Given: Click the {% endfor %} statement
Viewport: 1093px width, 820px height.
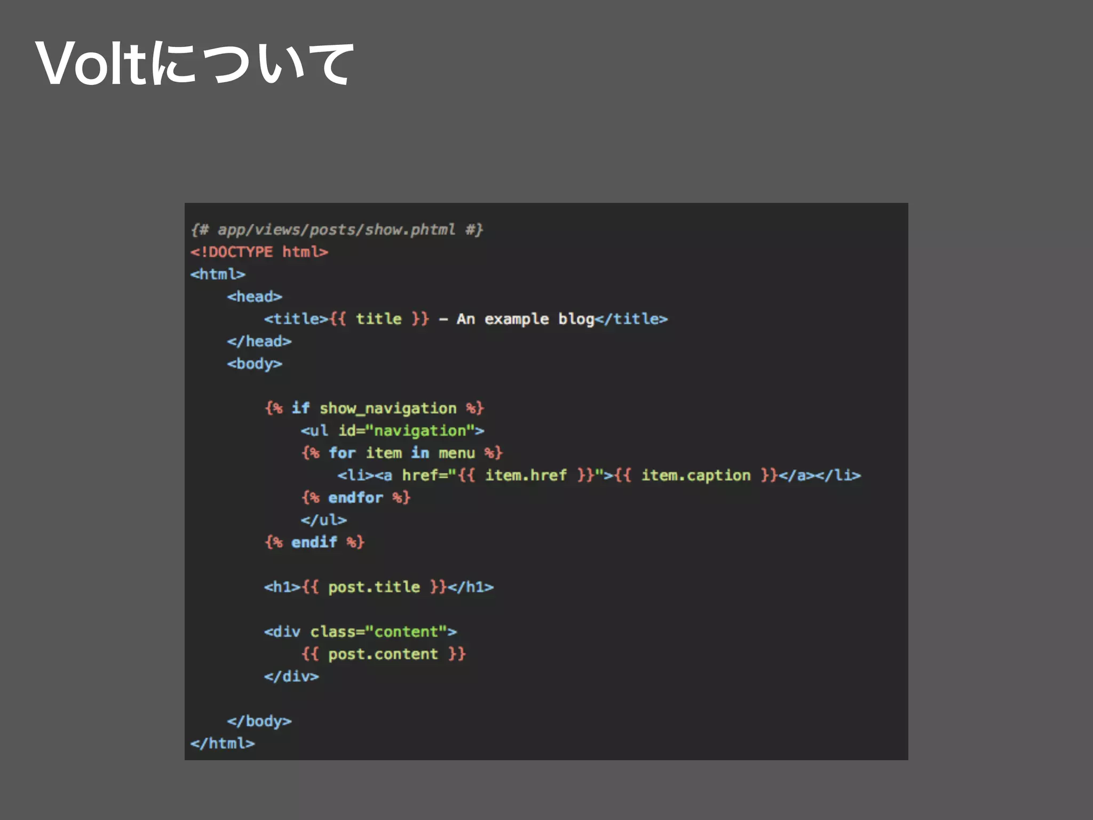Looking at the screenshot, I should 356,498.
